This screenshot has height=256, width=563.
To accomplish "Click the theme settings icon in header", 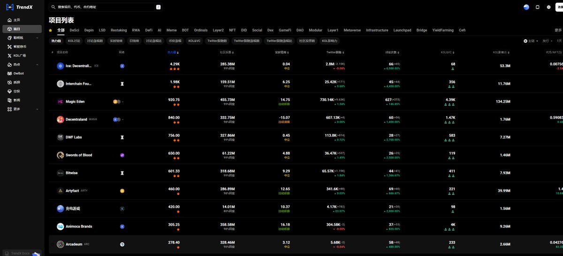I will point(549,7).
